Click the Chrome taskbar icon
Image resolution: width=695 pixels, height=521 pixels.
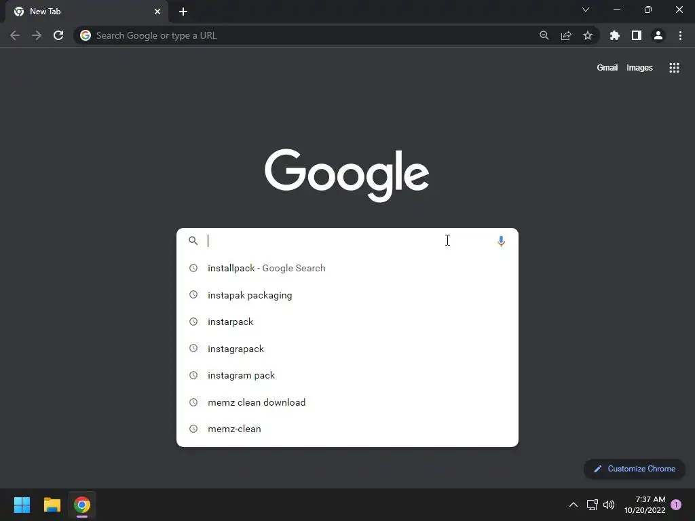[82, 505]
